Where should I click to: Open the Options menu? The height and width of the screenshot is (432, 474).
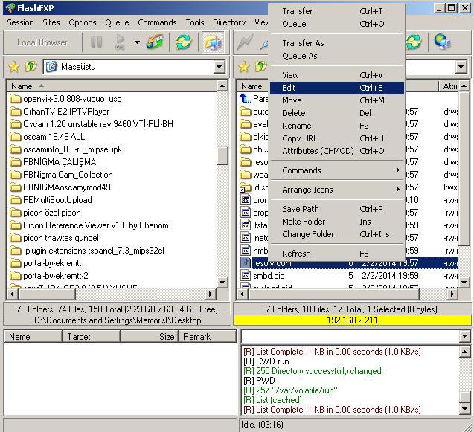point(82,22)
